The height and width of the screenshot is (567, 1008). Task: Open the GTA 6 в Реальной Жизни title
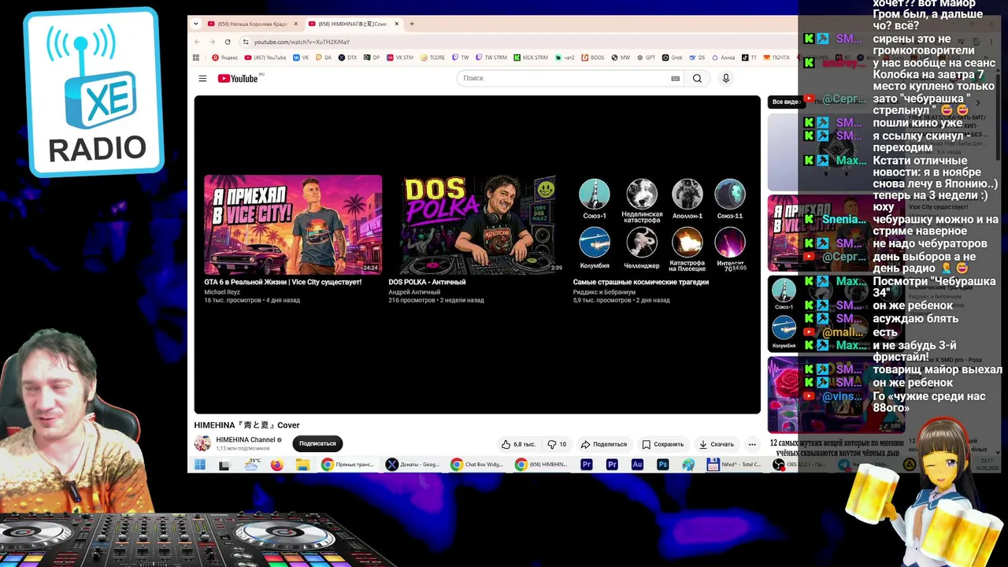pyautogui.click(x=283, y=282)
